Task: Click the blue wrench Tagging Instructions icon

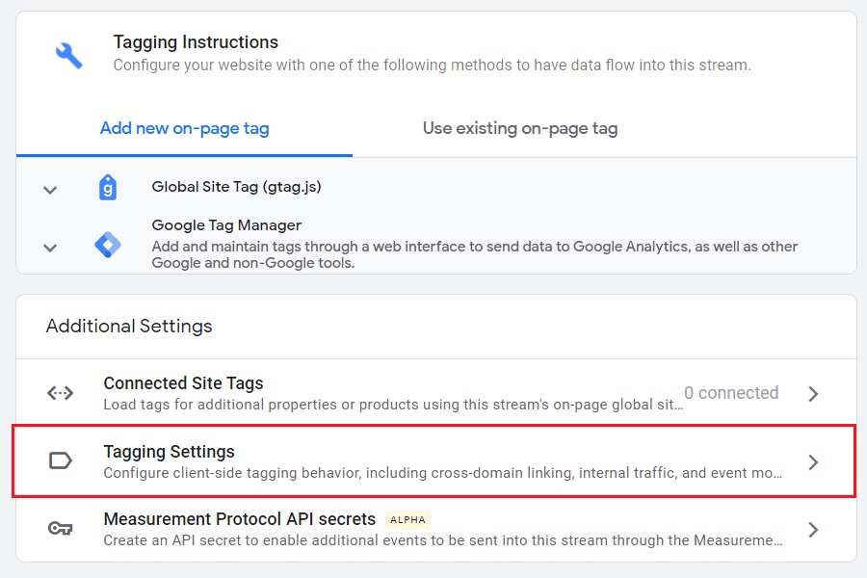Action: point(69,55)
